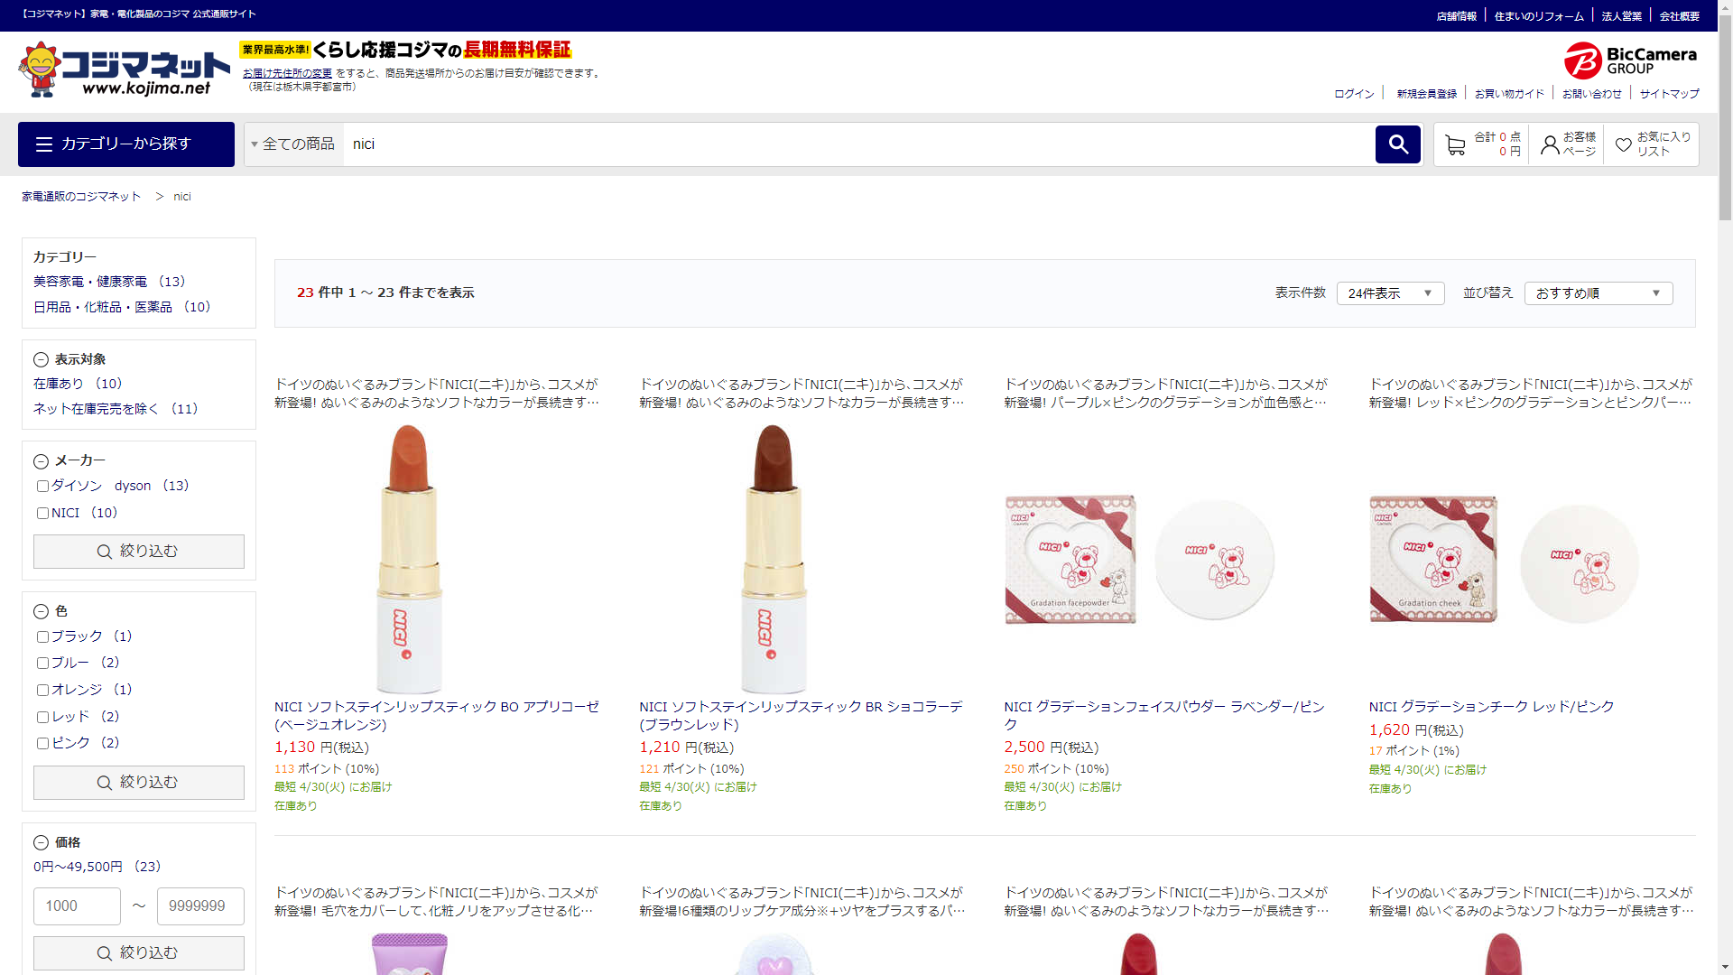Check the ダイソン dyson maker checkbox

point(42,486)
